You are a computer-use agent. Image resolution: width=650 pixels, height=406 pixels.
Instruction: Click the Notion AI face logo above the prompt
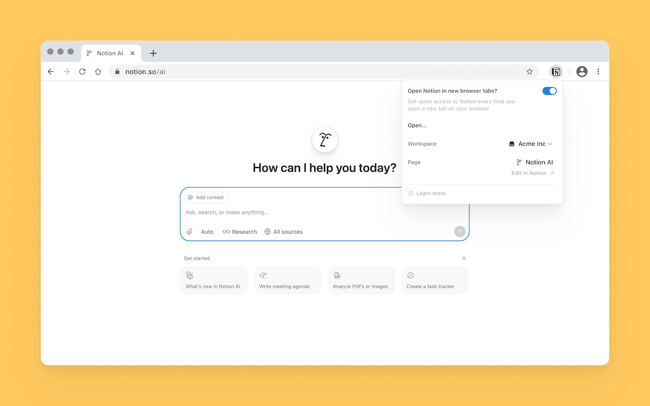pos(324,140)
